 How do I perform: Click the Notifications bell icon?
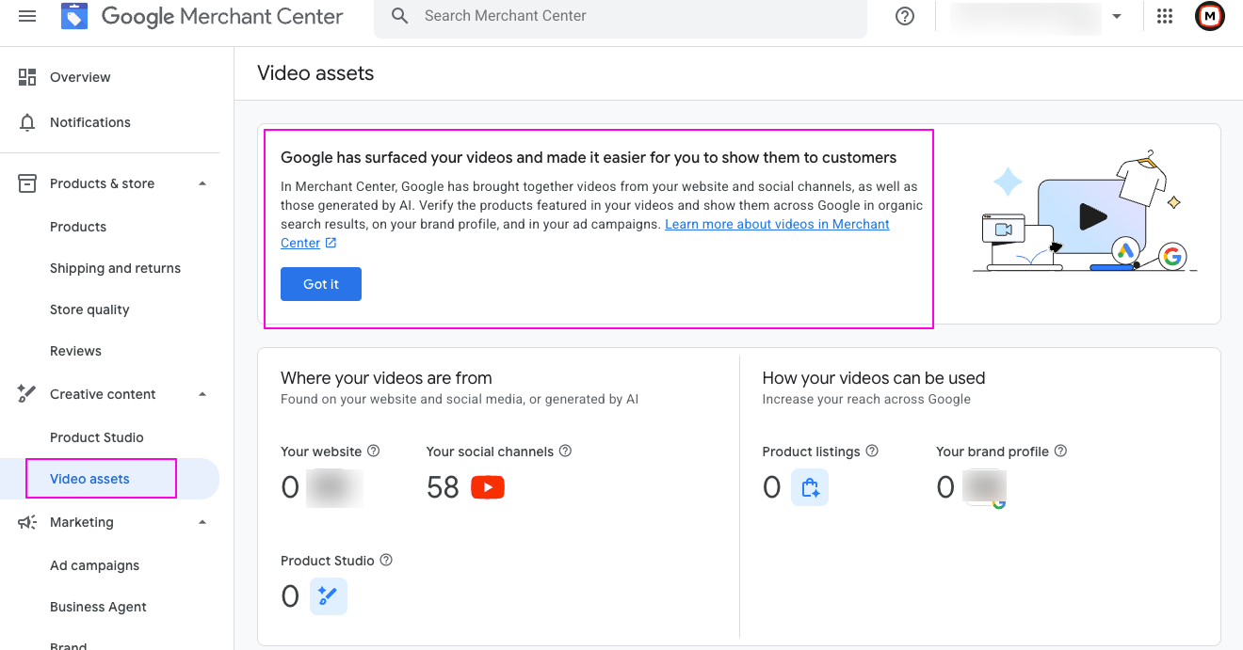pyautogui.click(x=27, y=122)
